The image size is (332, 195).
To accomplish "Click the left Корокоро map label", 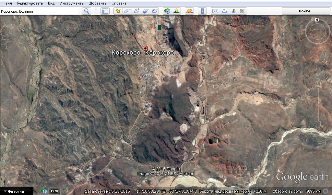I will pos(126,53).
